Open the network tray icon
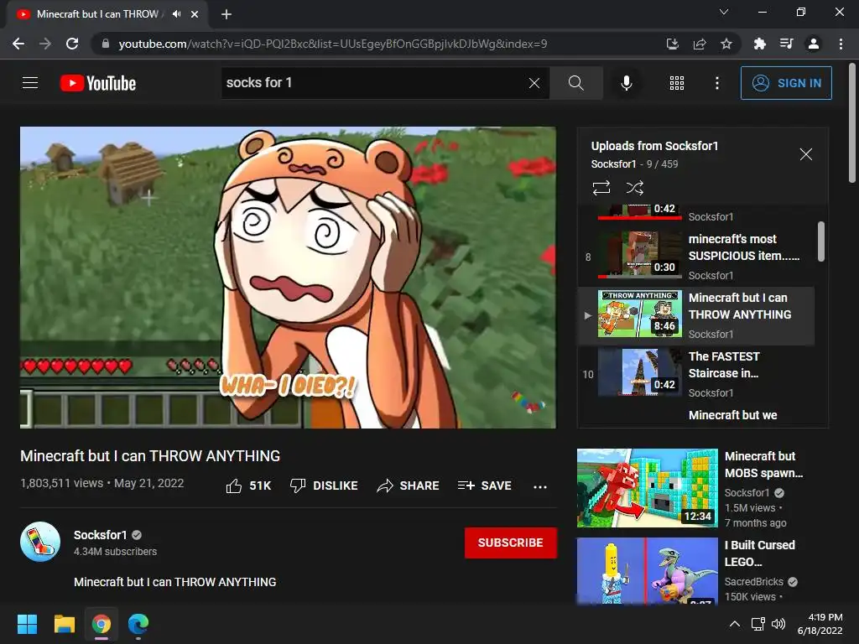The width and height of the screenshot is (859, 644). (x=758, y=624)
